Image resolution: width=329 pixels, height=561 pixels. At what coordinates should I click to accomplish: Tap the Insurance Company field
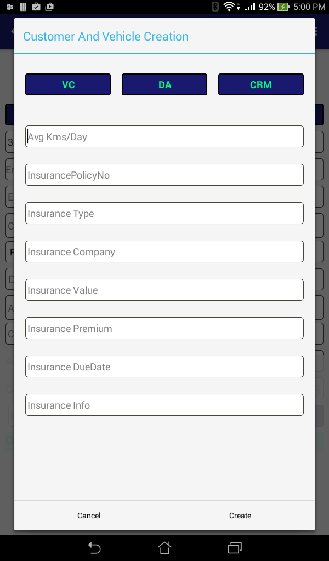[x=164, y=251]
